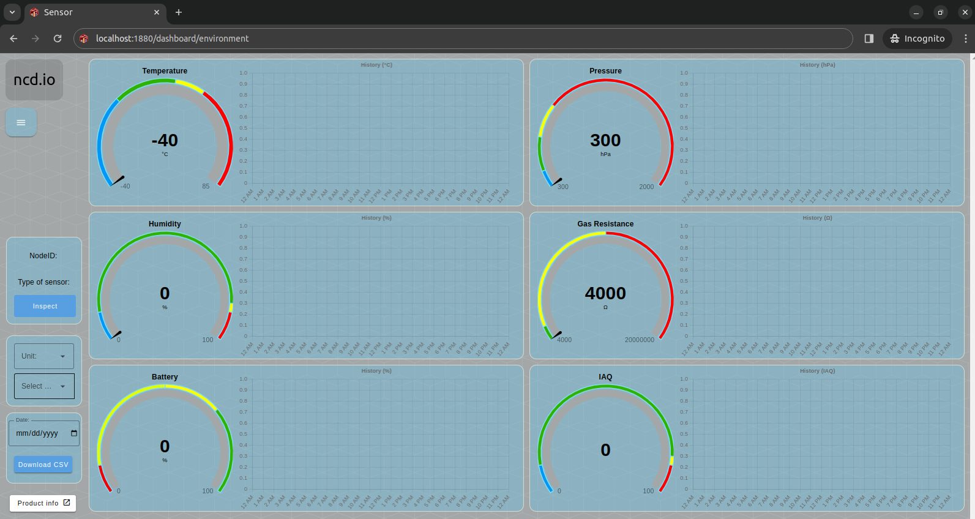This screenshot has width=975, height=519.
Task: Click the Battery gauge title
Action: pyautogui.click(x=165, y=377)
